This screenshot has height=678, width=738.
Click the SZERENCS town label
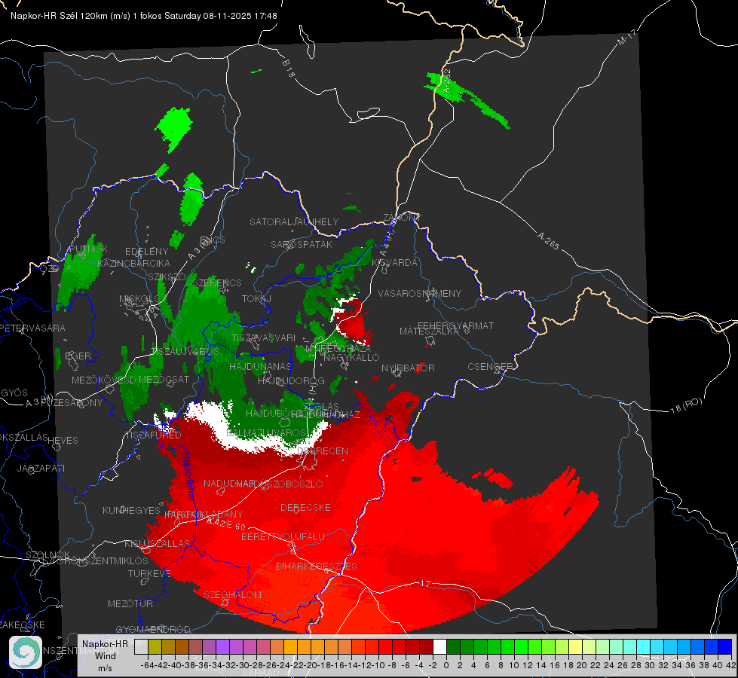(x=217, y=282)
